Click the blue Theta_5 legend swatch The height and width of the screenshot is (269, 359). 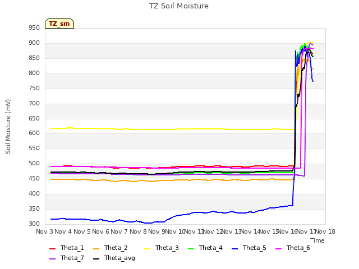pos(234,249)
